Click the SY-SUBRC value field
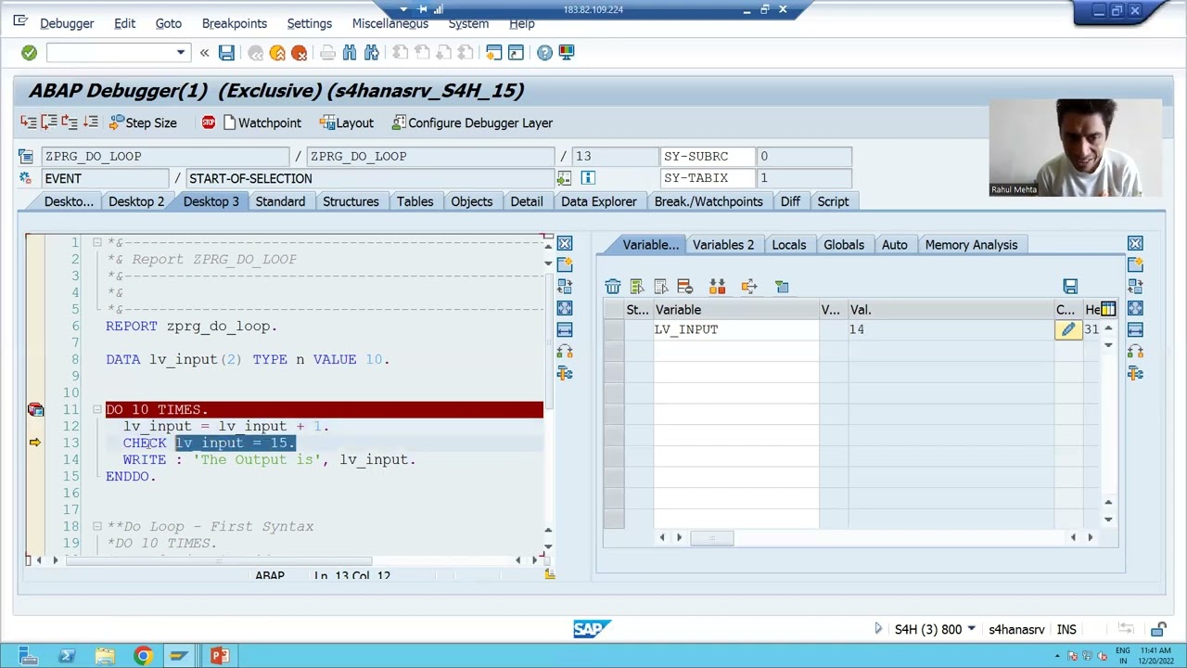1187x668 pixels. coord(804,156)
